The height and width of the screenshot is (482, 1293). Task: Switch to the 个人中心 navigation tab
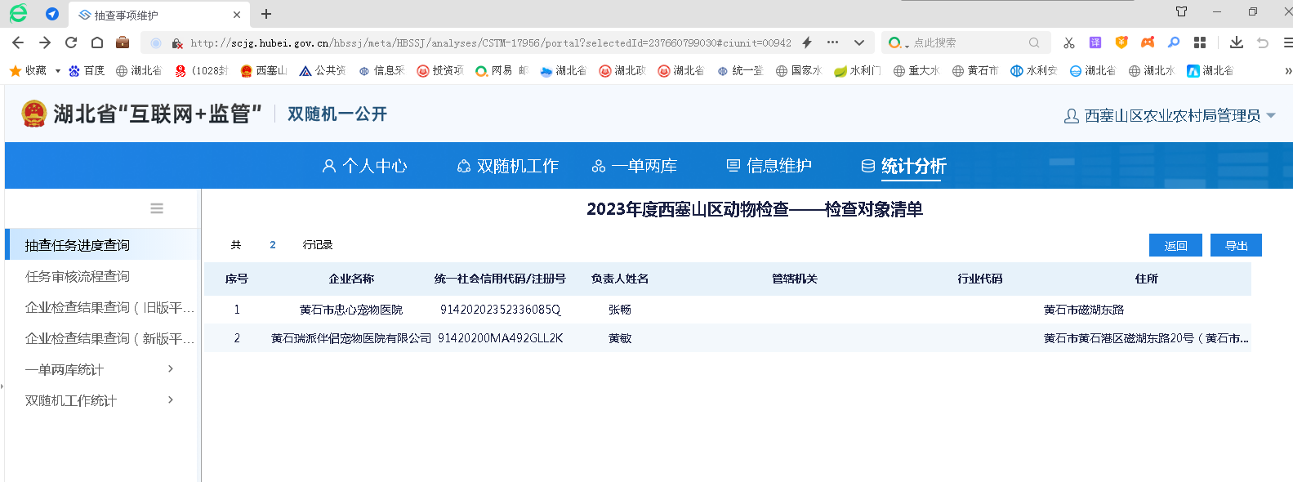pos(364,166)
